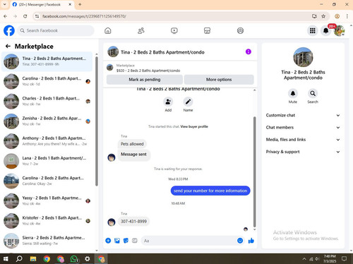Reload the page in Chrome

point(25,16)
